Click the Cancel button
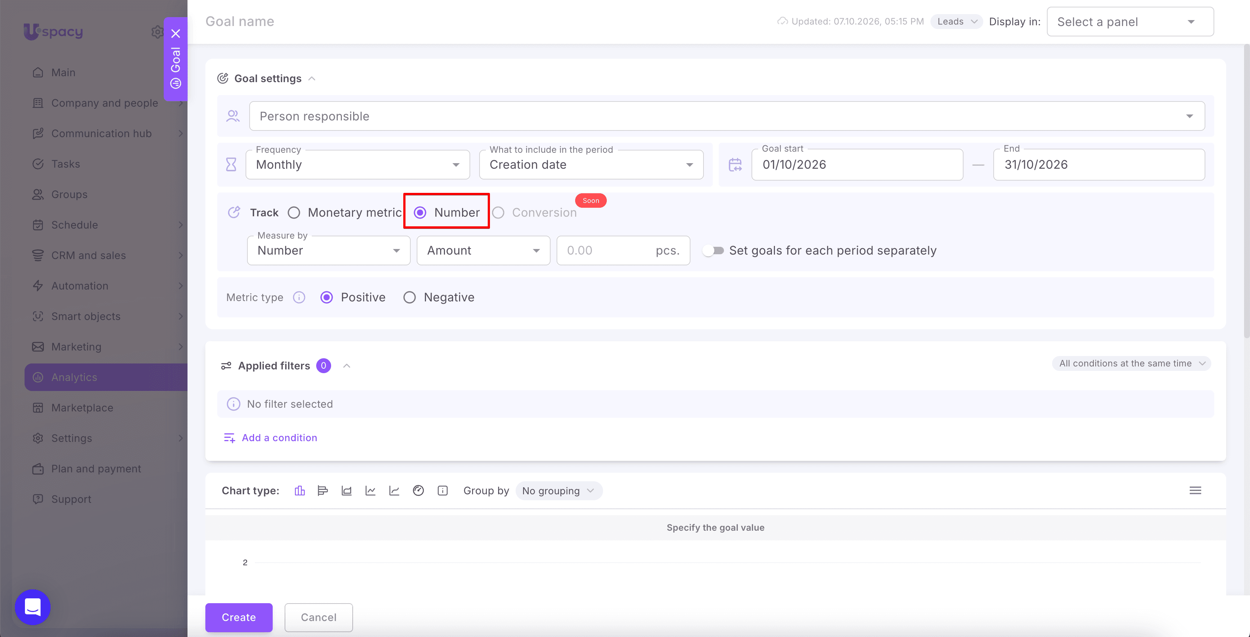1250x637 pixels. click(x=318, y=617)
